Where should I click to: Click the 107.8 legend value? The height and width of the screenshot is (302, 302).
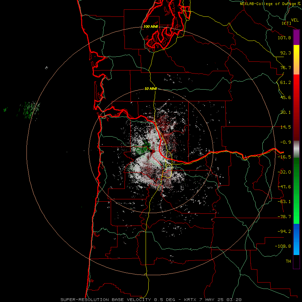284,38
